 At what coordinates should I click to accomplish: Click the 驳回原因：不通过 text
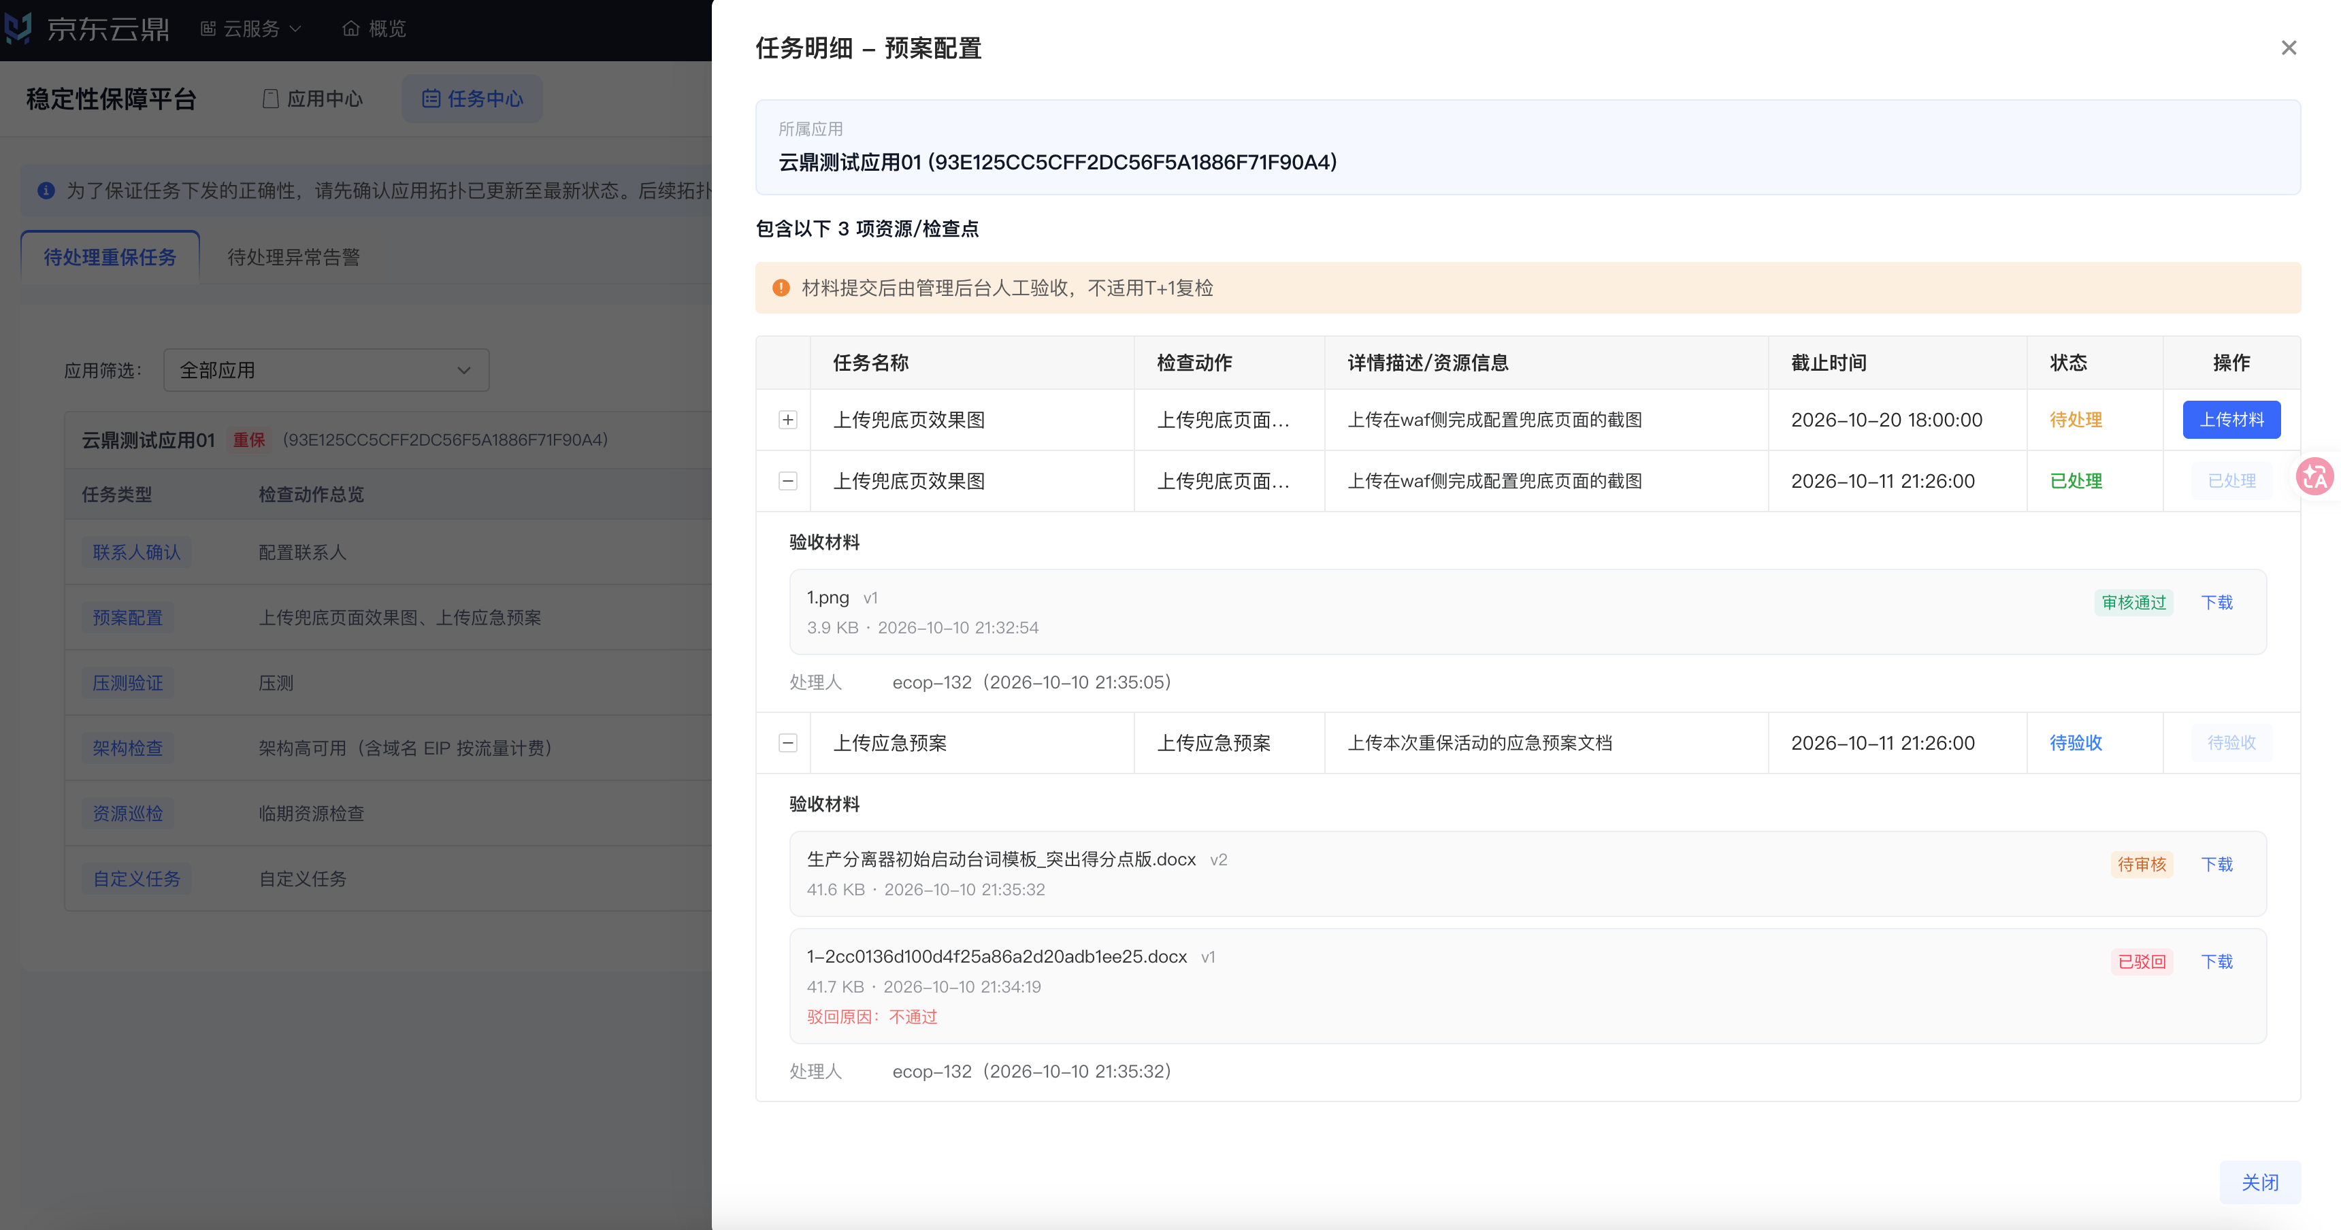(x=872, y=1018)
